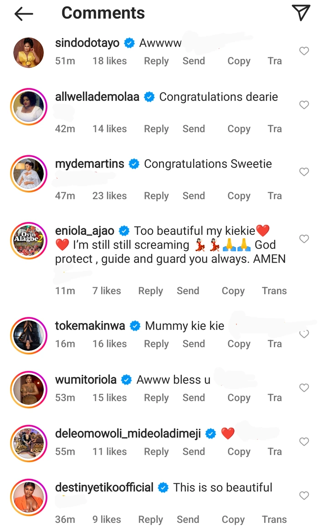Heart wumitoriola's comment
The width and height of the screenshot is (328, 532).
click(x=304, y=388)
